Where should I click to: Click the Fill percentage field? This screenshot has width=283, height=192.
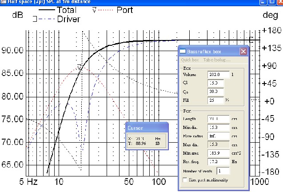point(215,100)
